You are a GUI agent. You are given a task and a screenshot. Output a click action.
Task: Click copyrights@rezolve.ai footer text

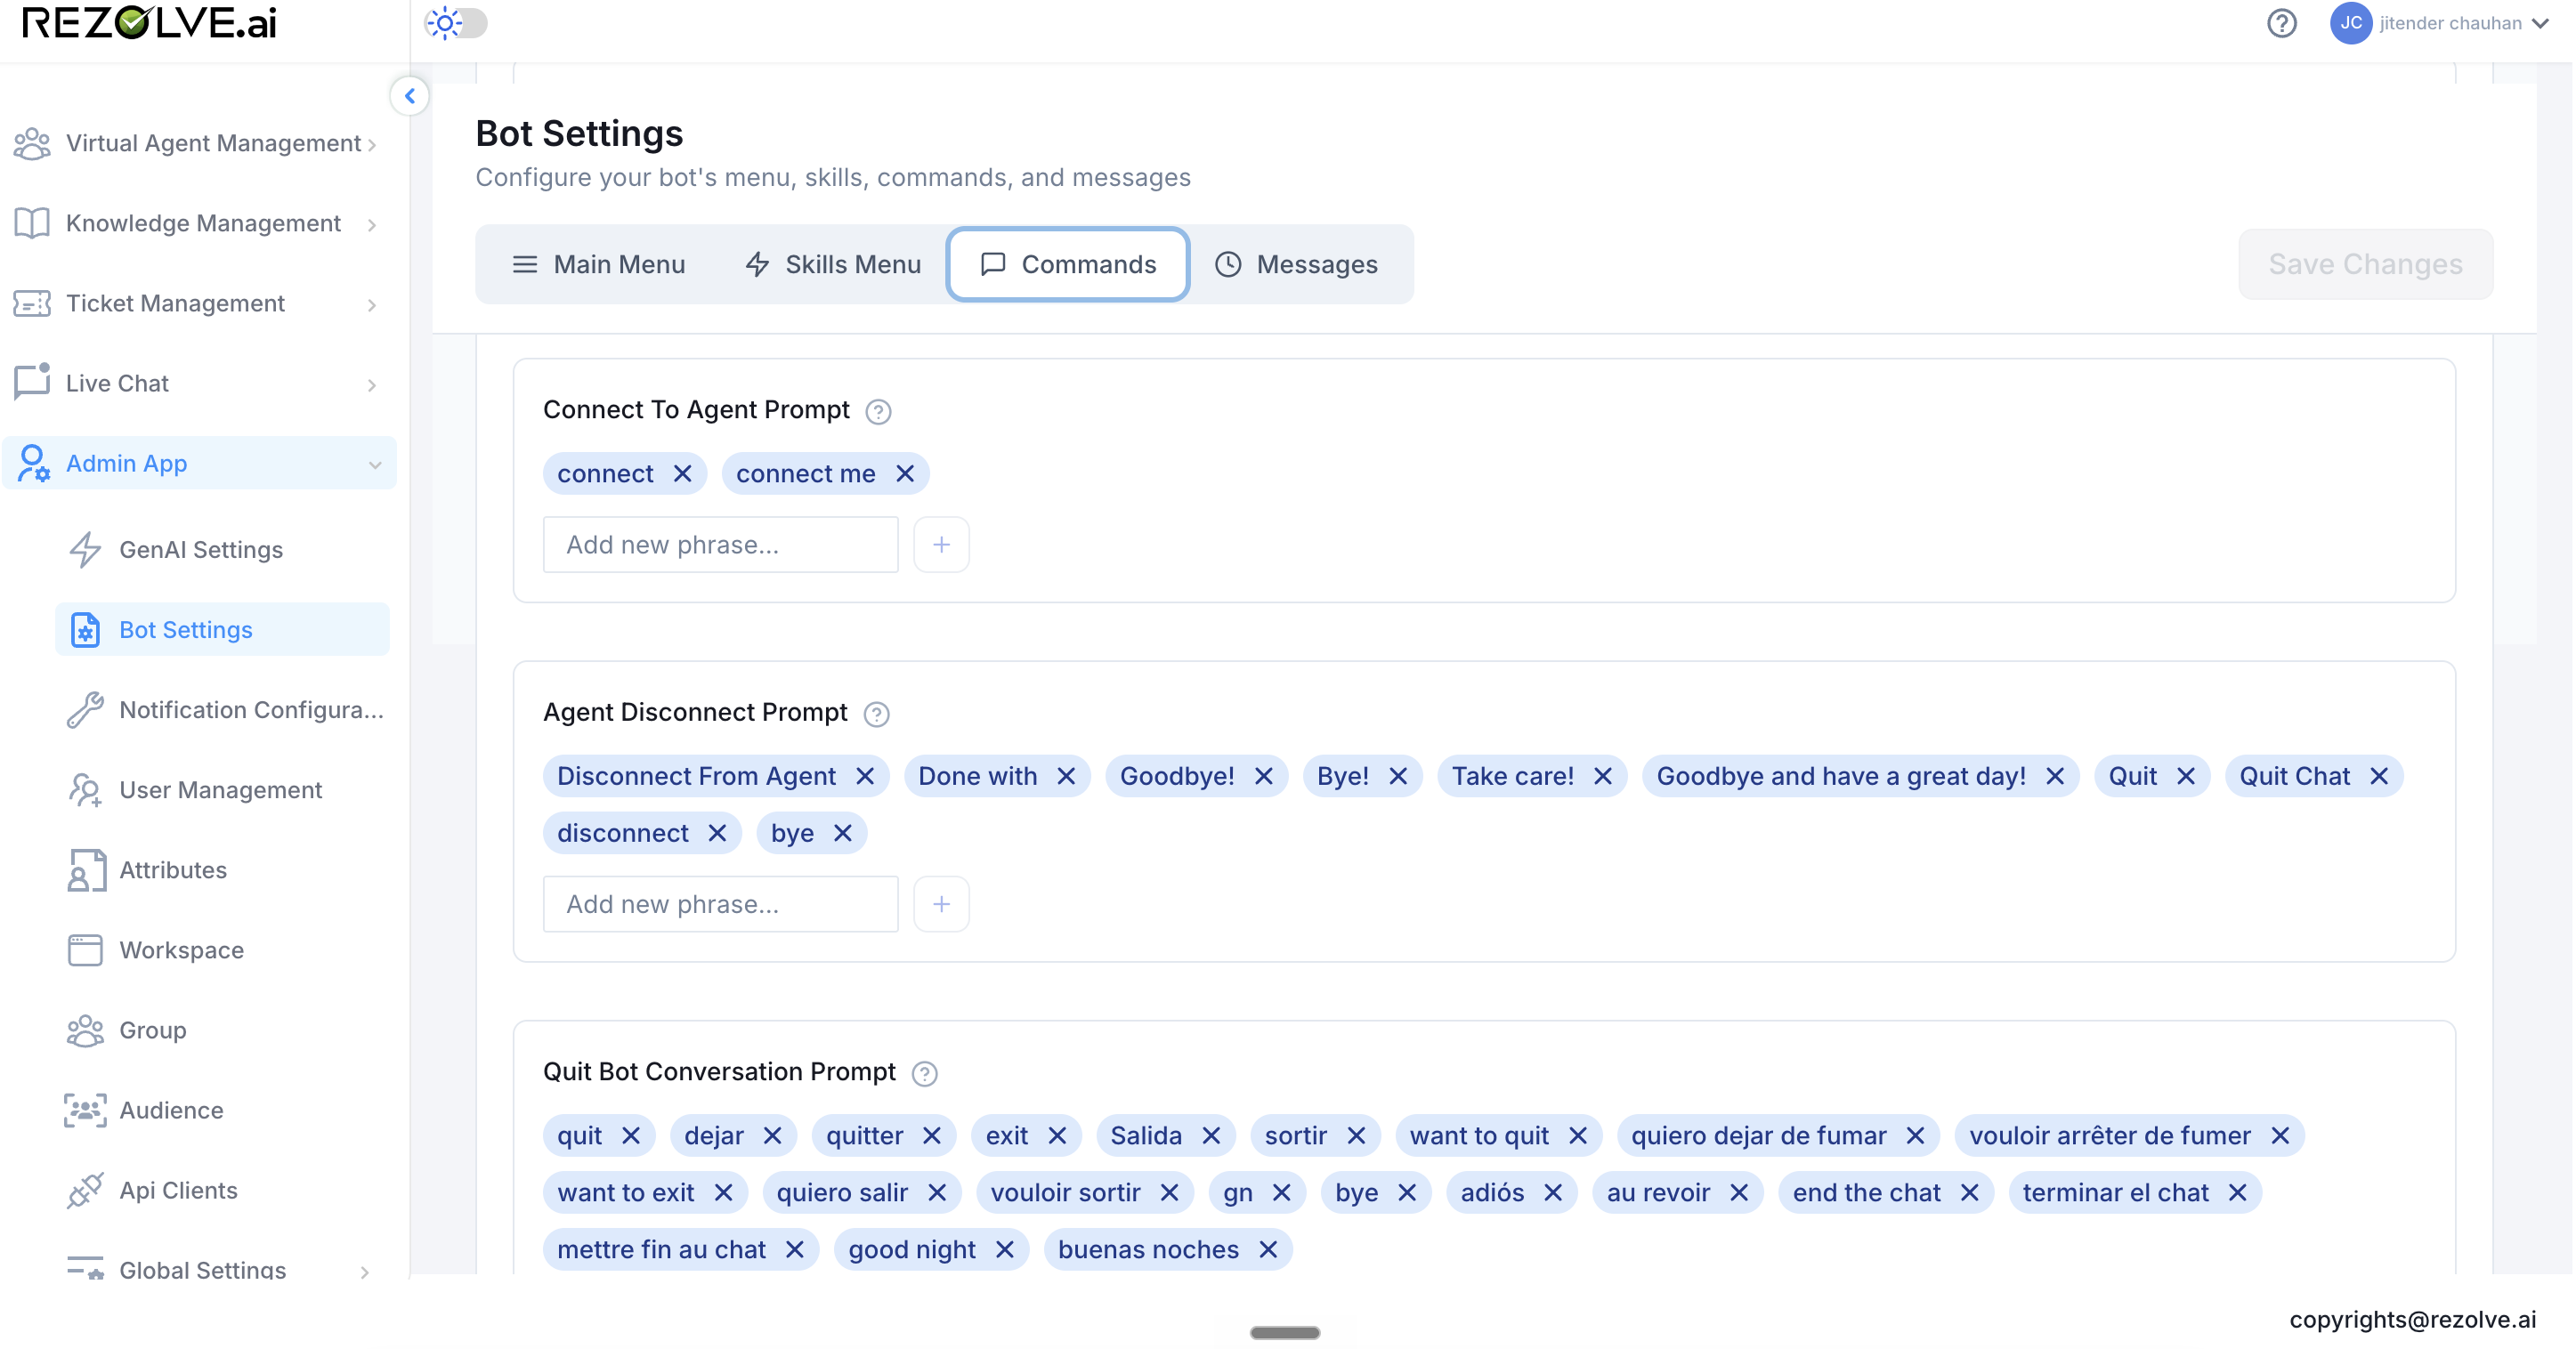coord(2413,1319)
